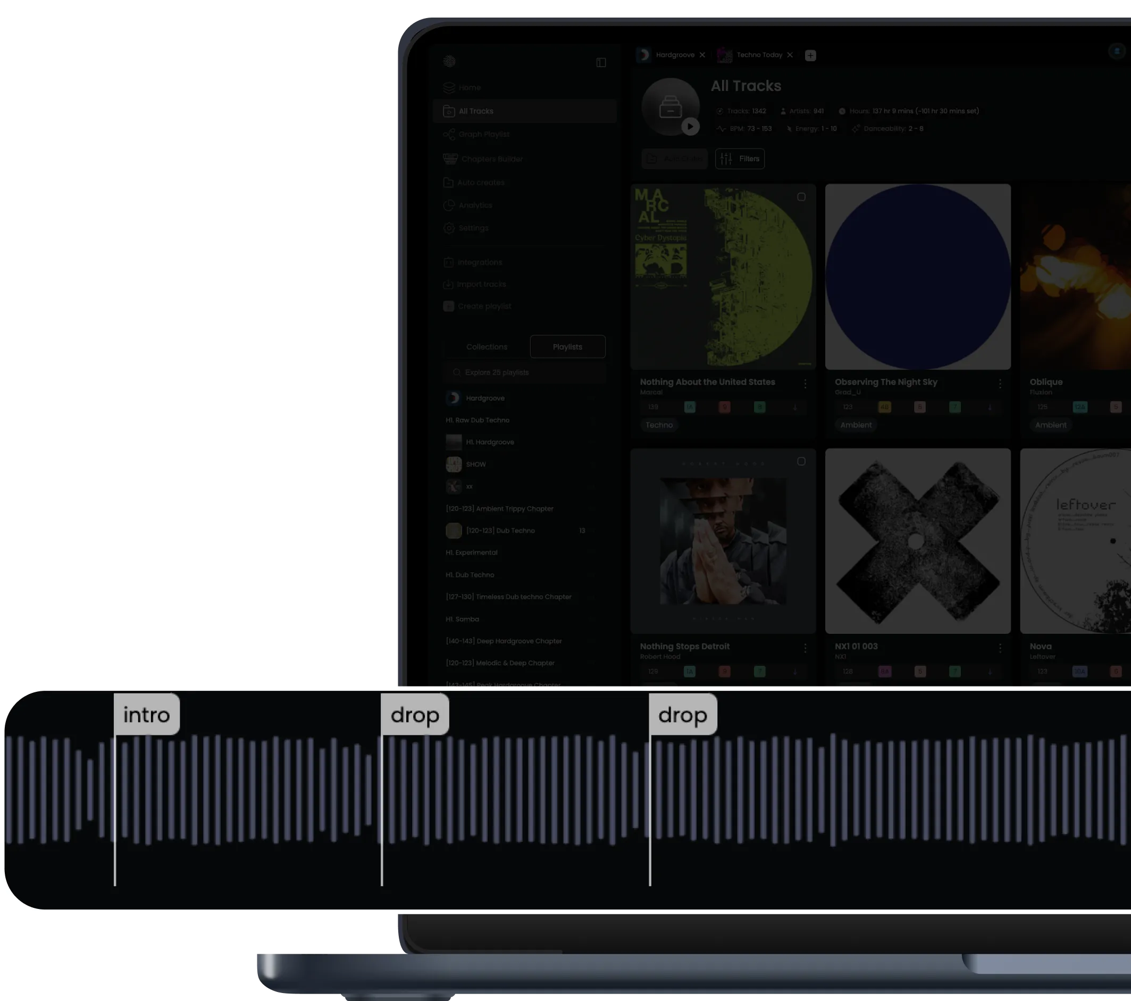Open Settings from the sidebar
1131x1001 pixels.
coord(473,228)
